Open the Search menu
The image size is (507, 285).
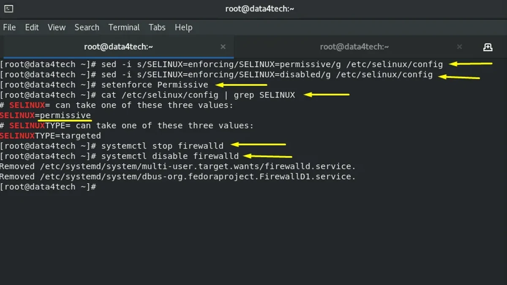point(87,27)
